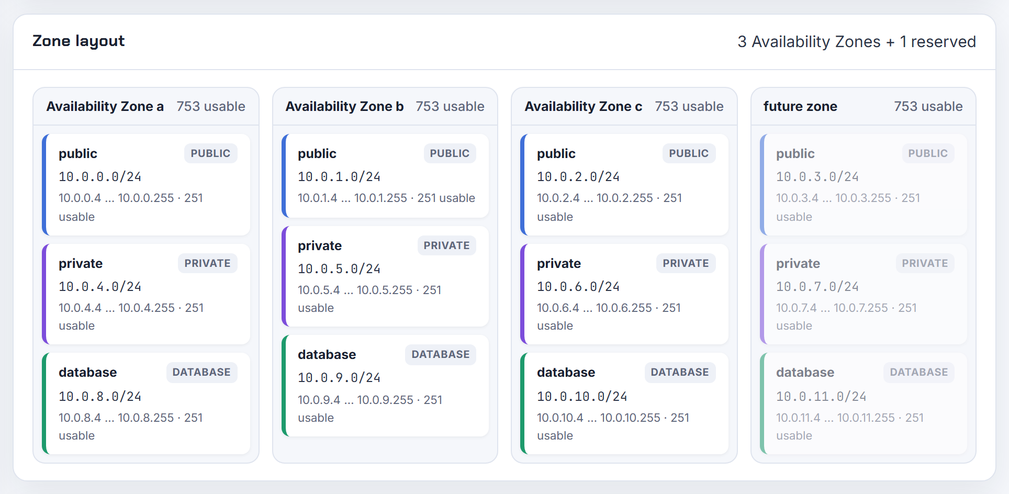This screenshot has width=1009, height=494.
Task: Select CIDR 10.0.1.0/24
Action: coord(339,177)
